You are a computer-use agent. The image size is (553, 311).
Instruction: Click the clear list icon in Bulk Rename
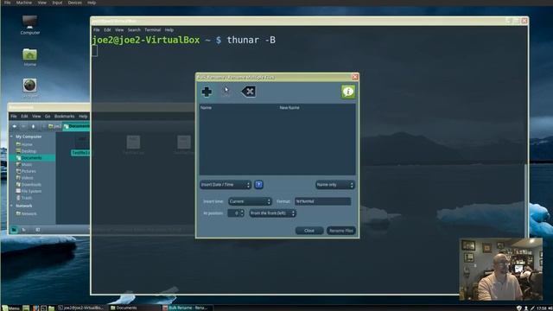[x=249, y=92]
